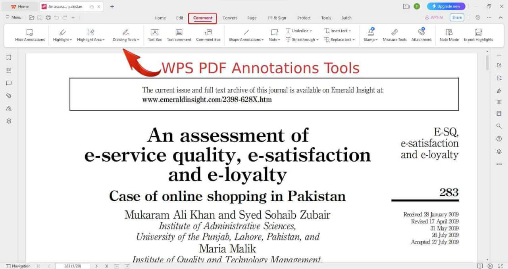The width and height of the screenshot is (508, 269).
Task: Click the Print icon
Action: tap(48, 17)
